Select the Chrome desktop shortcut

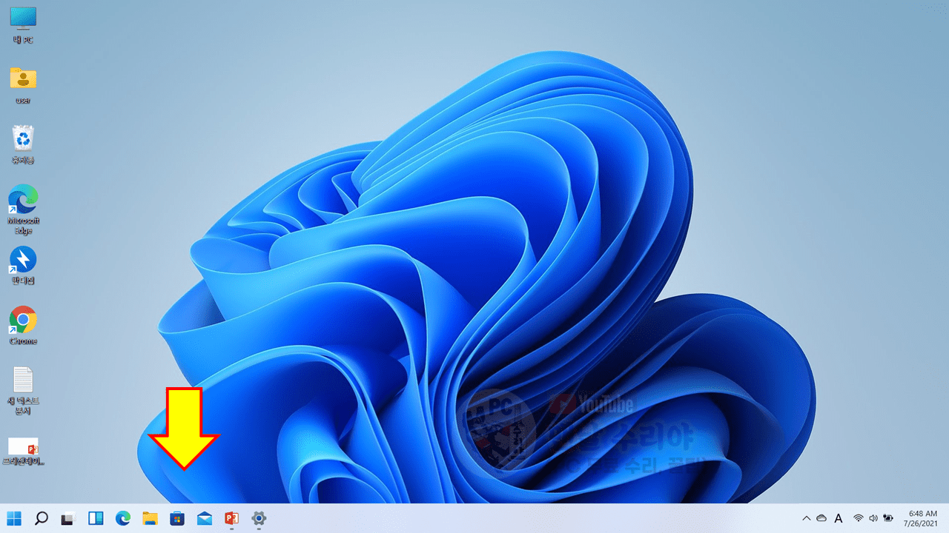23,326
